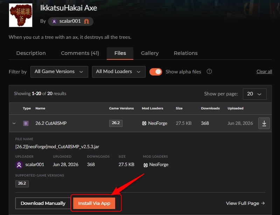Viewport: 280px width, 215px height.
Task: Click the Name column header
Action: click(x=40, y=108)
